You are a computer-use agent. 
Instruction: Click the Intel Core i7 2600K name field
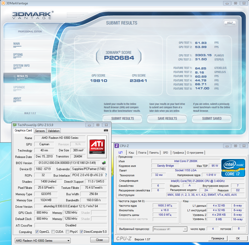point(186,161)
